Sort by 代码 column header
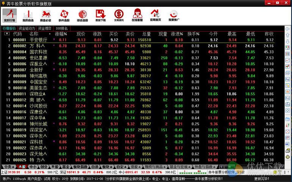292x182 pixels. click(x=17, y=34)
